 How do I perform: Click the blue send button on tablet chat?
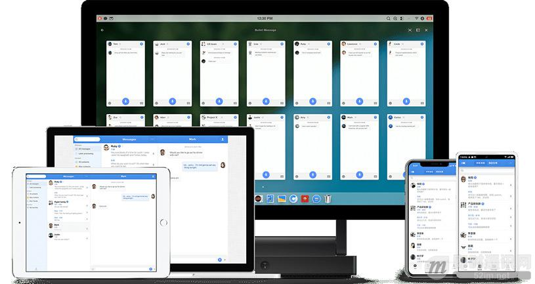pyautogui.click(x=150, y=269)
